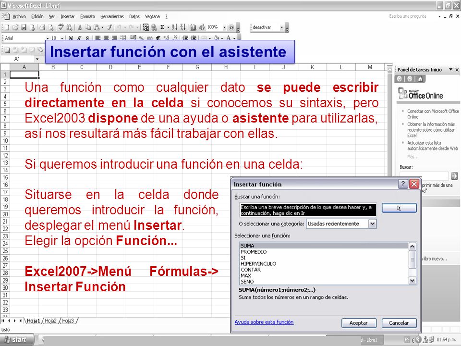Open the Chart Wizard icon
The width and height of the screenshot is (461, 346).
(x=193, y=27)
